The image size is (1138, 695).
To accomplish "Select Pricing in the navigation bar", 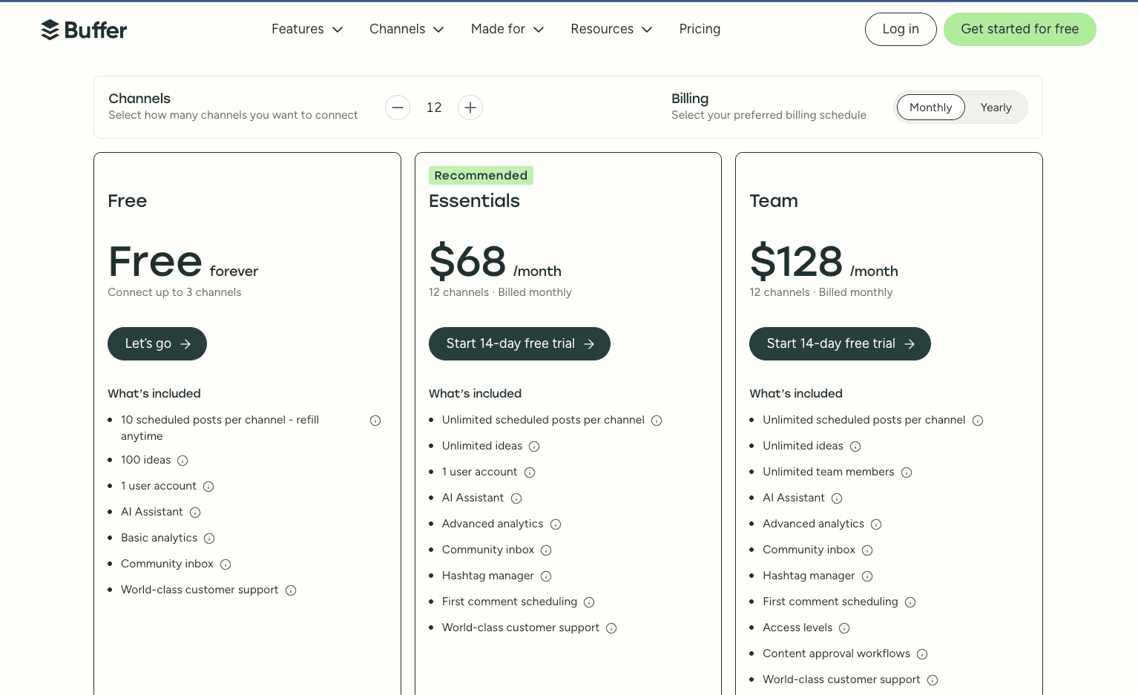I will pos(700,29).
